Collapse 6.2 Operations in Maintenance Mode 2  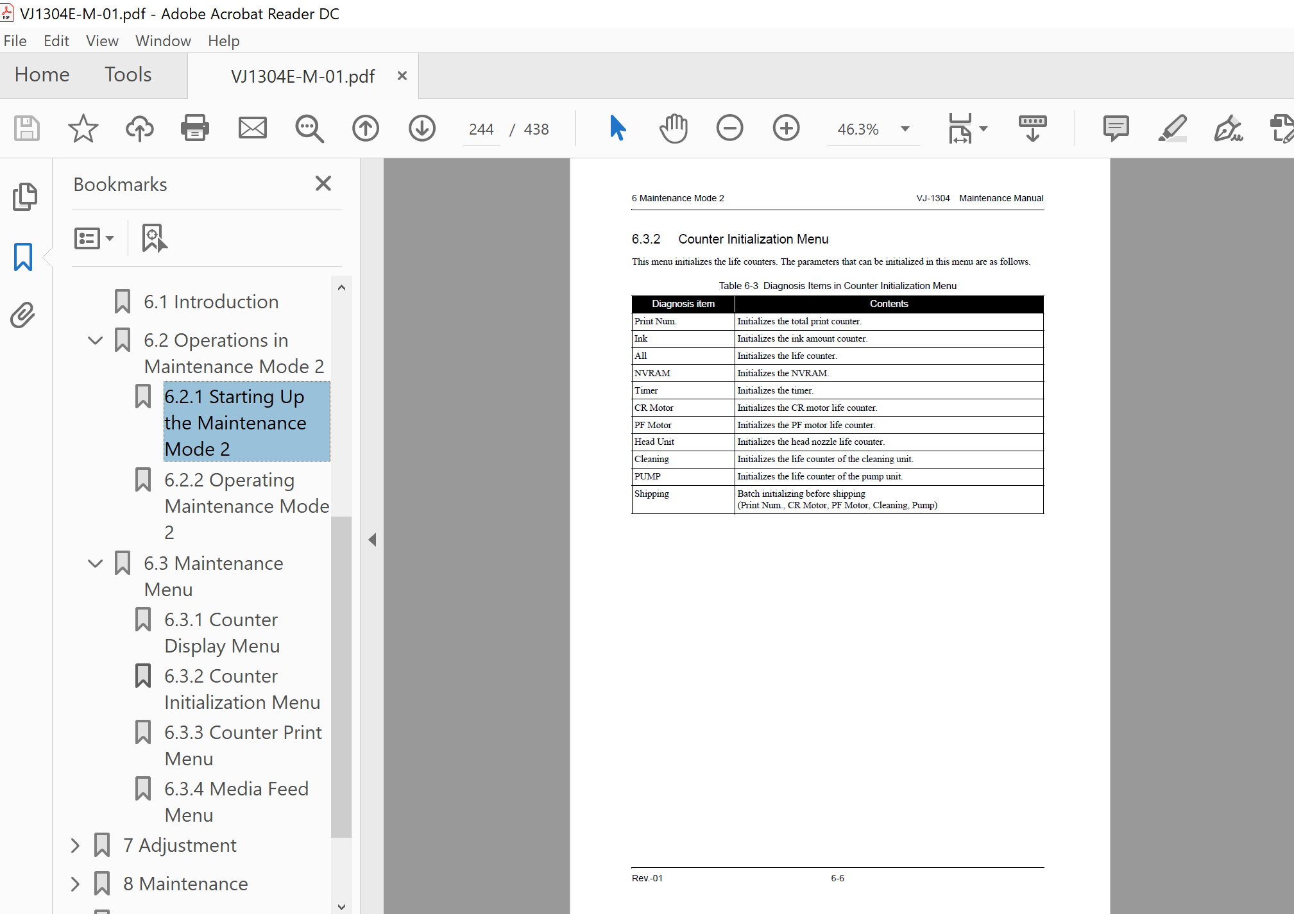click(95, 340)
